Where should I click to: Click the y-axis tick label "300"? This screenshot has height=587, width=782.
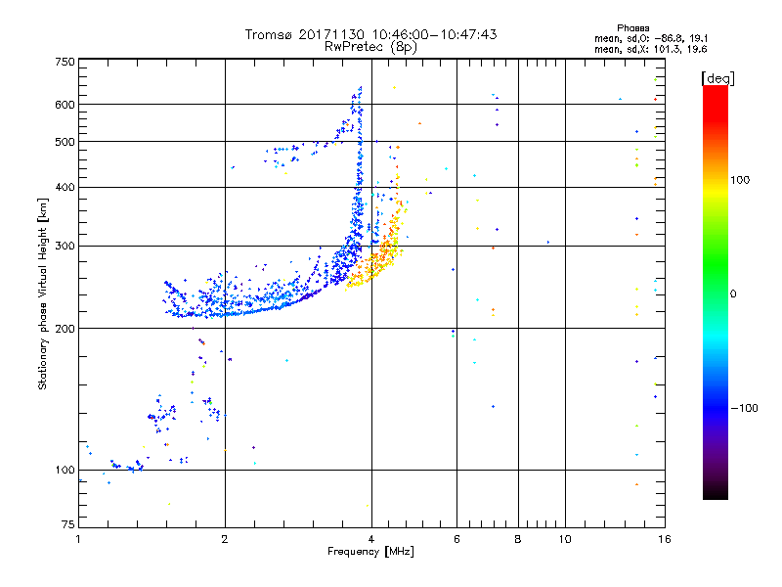[x=65, y=246]
